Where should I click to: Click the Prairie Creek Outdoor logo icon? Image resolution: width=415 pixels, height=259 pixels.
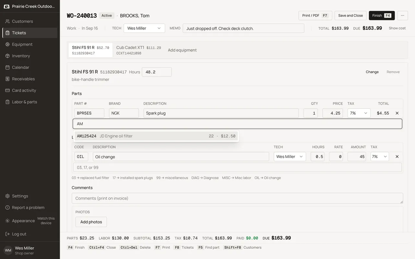6,6
